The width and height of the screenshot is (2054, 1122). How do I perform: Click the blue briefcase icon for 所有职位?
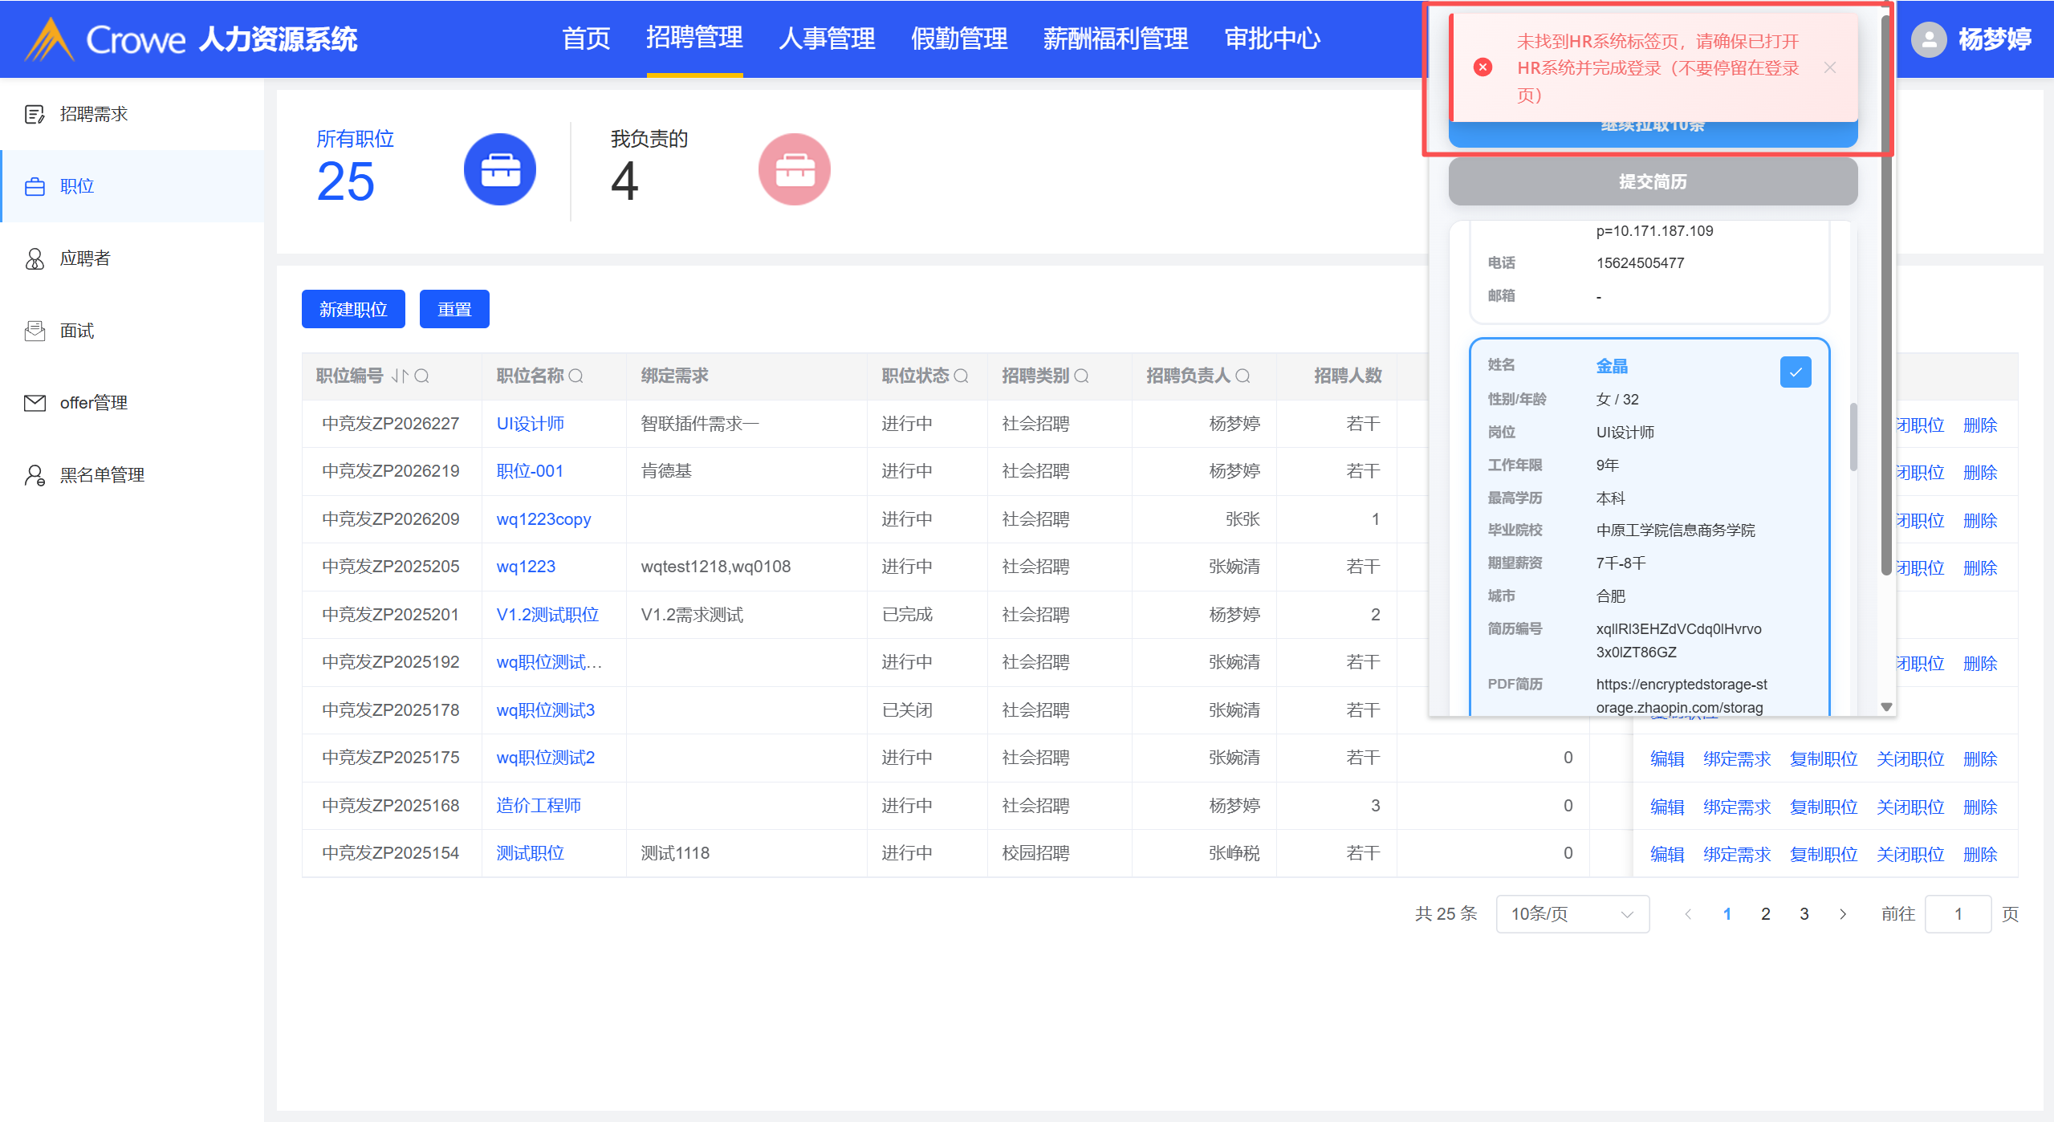(x=499, y=169)
